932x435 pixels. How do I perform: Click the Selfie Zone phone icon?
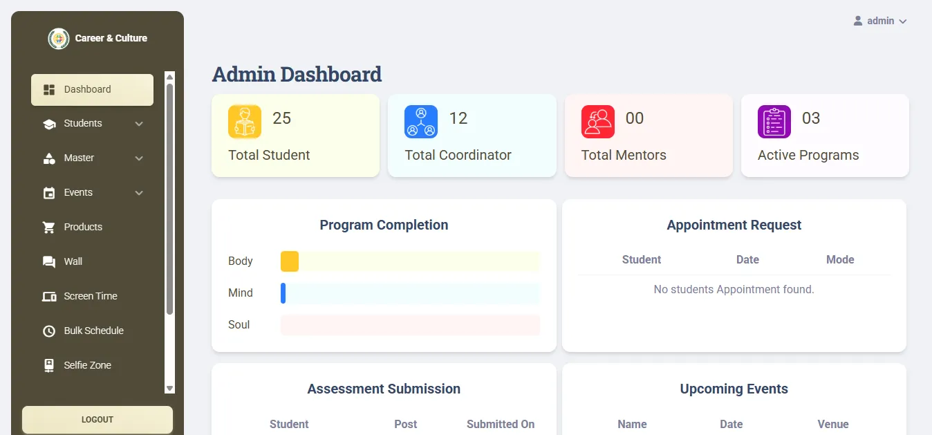point(47,365)
